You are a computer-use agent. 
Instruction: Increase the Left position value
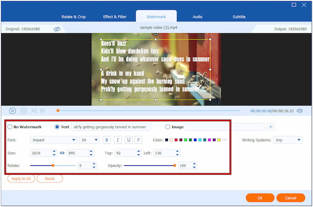click(x=177, y=151)
